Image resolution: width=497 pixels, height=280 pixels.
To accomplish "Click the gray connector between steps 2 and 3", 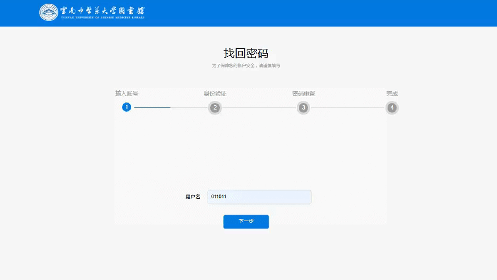I will coord(259,107).
